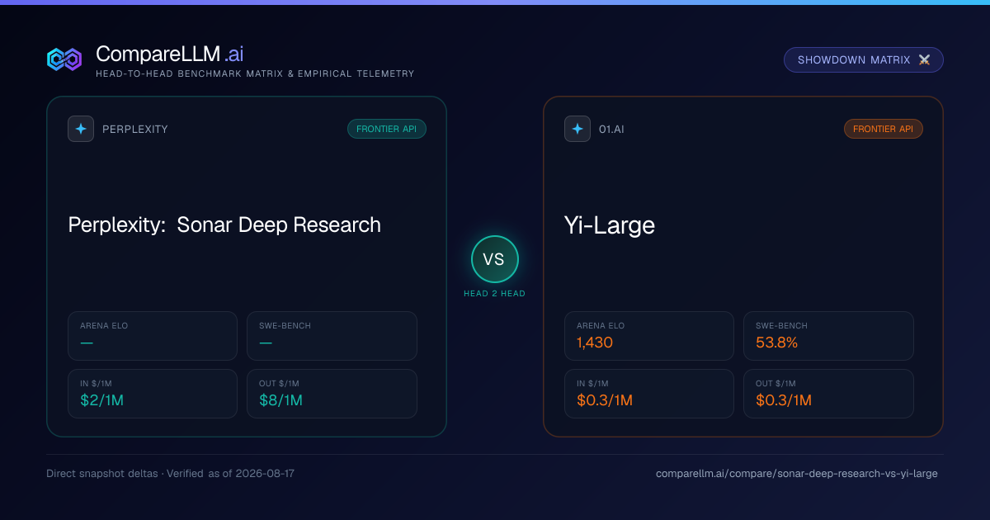Click the Head-to-Head Benchmark Matrix tagline
The height and width of the screenshot is (520, 990).
pos(255,73)
